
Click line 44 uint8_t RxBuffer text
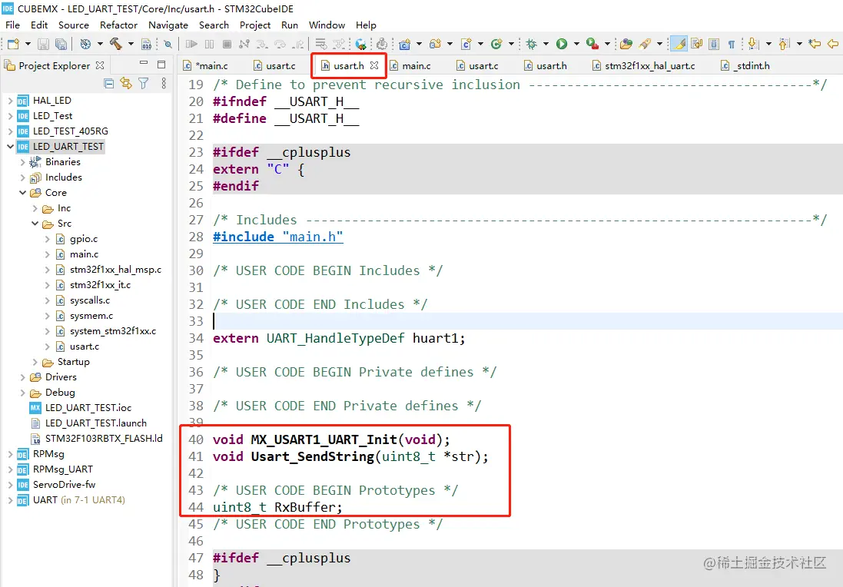[x=277, y=507]
